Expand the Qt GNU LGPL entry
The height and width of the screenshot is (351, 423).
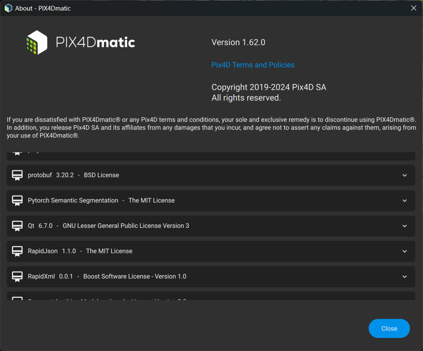click(x=404, y=226)
